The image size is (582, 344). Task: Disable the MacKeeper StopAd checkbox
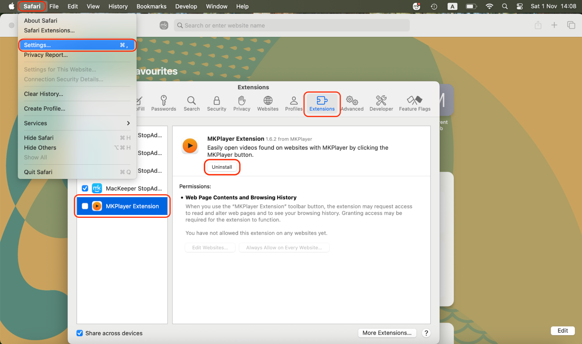[85, 188]
